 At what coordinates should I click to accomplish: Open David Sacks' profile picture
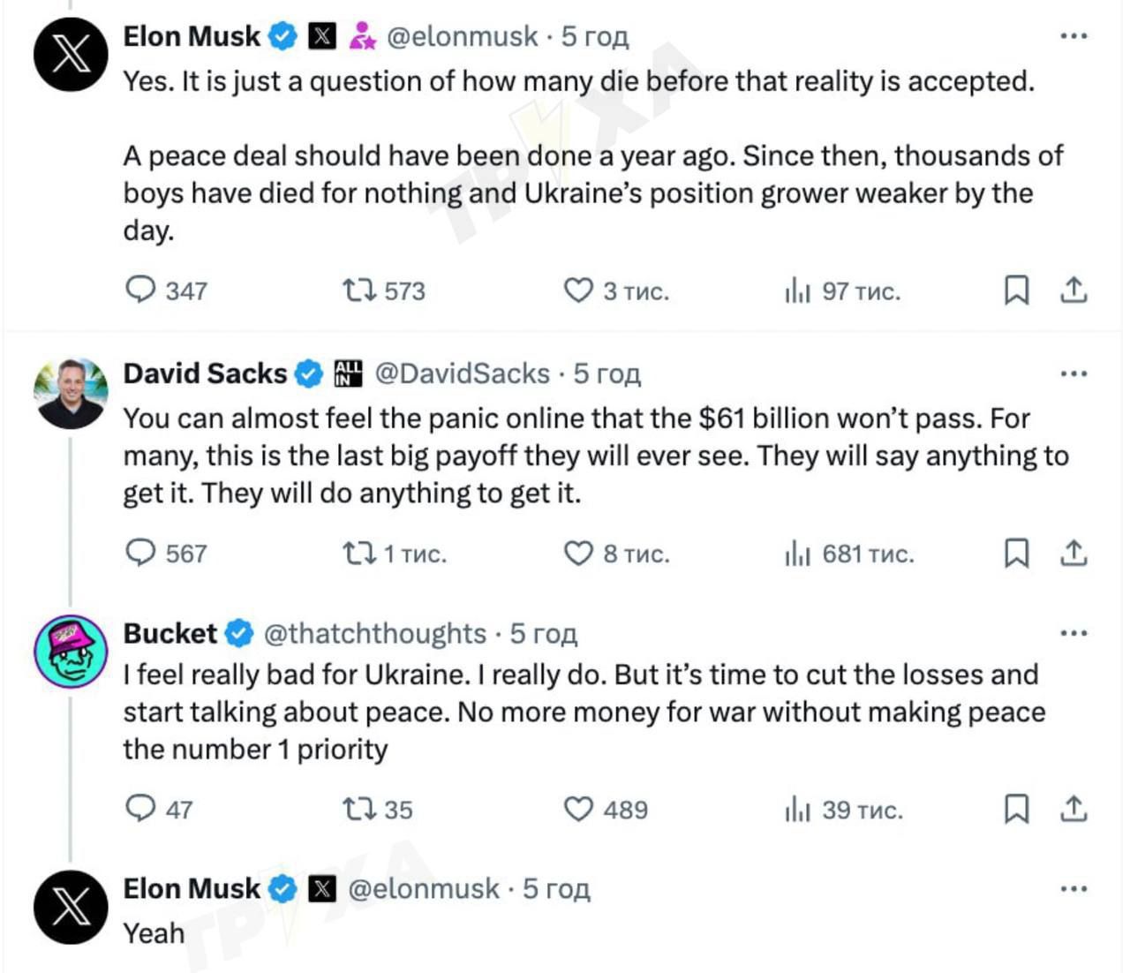(x=71, y=394)
